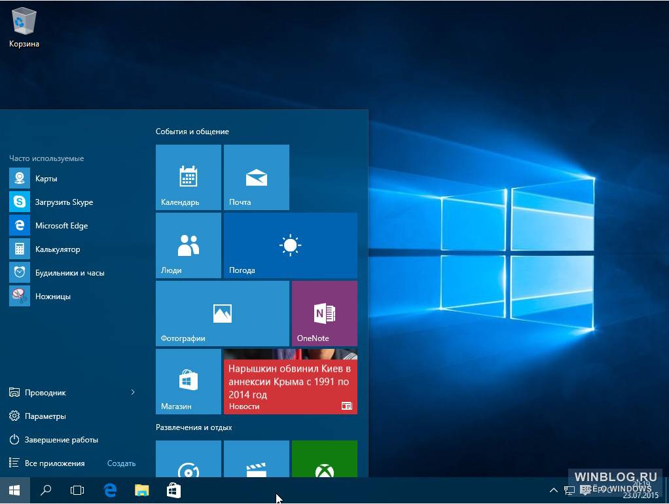Image resolution: width=669 pixels, height=504 pixels.
Task: Expand the Проводник jump list arrow
Action: tap(133, 392)
